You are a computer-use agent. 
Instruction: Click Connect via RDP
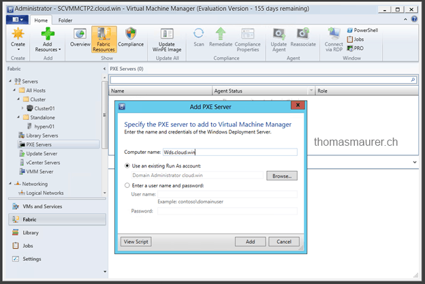pos(334,40)
